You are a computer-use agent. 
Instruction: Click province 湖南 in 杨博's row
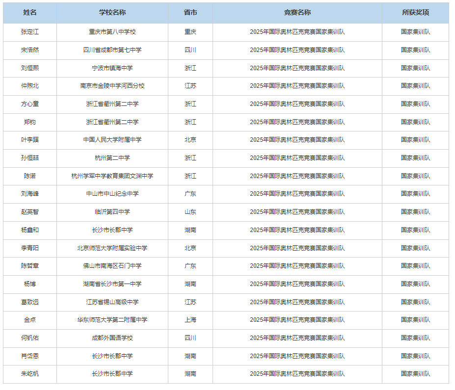(190, 284)
